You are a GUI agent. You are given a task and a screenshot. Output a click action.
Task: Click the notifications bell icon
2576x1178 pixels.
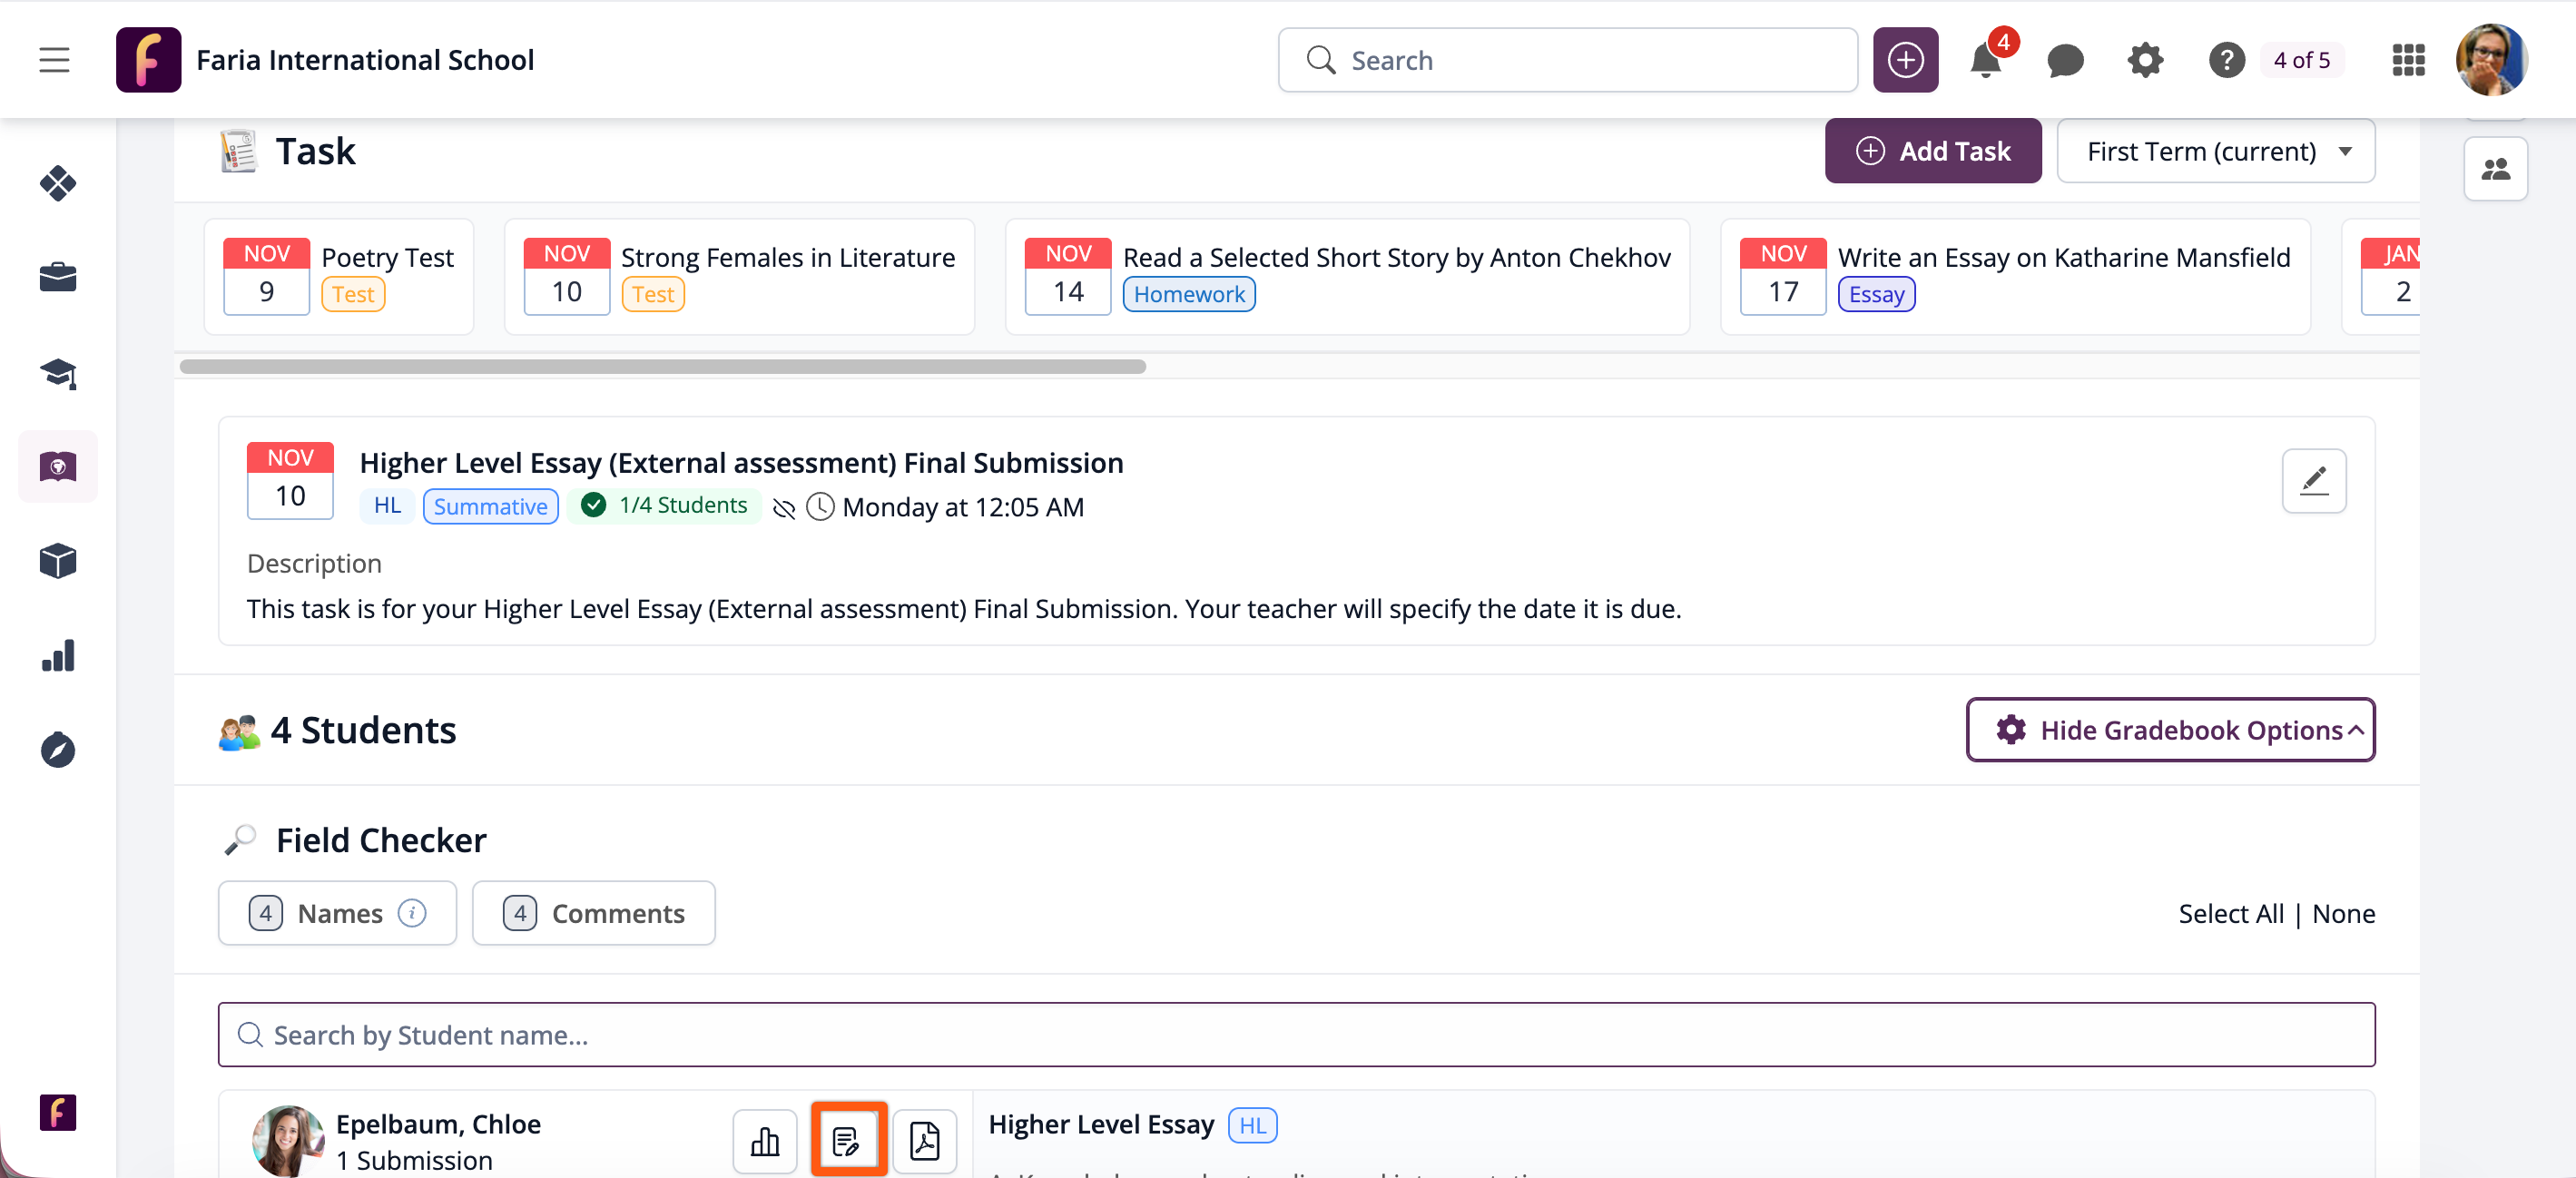click(x=1985, y=61)
